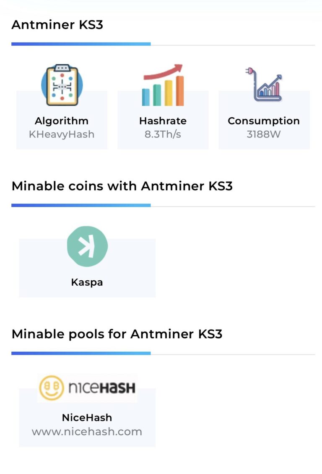
Task: Click the Minable coins with Antminer KS3 heading
Action: pos(122,186)
